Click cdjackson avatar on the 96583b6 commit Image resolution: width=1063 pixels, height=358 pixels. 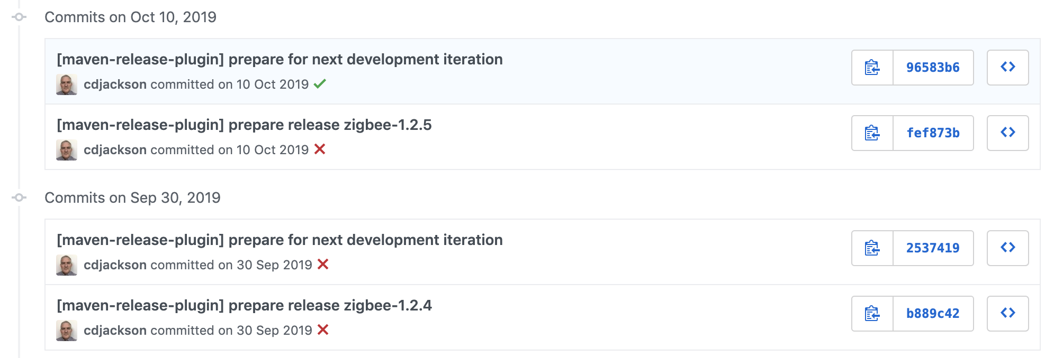pyautogui.click(x=67, y=84)
